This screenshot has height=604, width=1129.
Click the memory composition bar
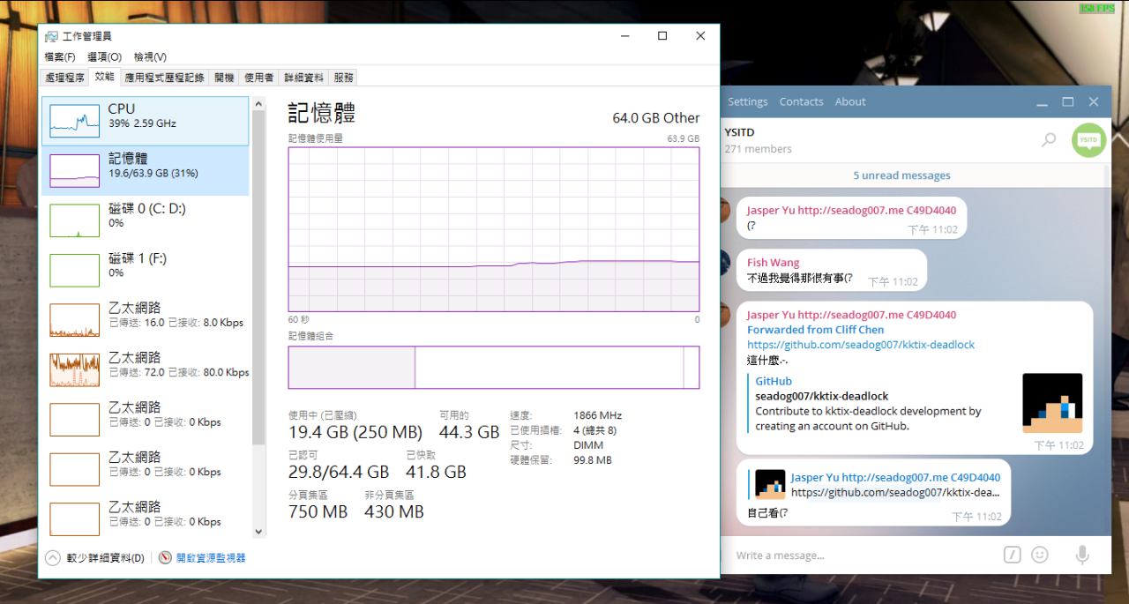pyautogui.click(x=493, y=367)
